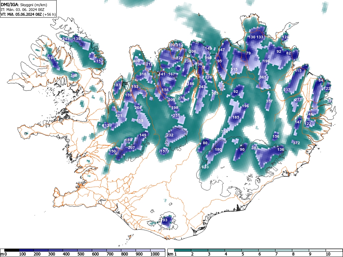Click the 1000 label in the meter legend
343x257 pixels.
point(155,254)
